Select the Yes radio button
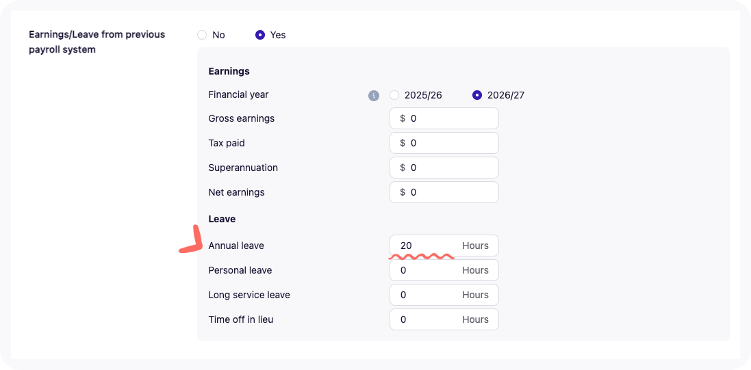Screen dimensions: 751x370 click(x=260, y=35)
